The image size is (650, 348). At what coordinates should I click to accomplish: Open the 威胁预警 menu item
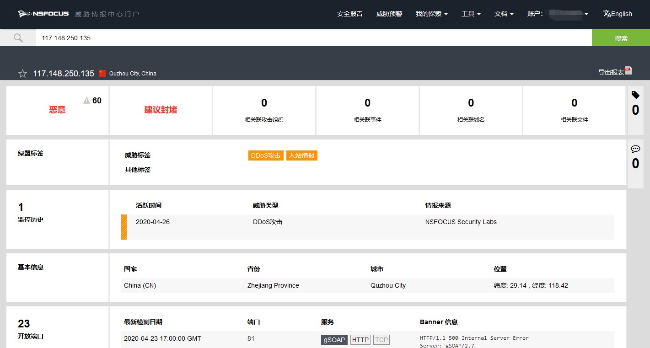389,14
